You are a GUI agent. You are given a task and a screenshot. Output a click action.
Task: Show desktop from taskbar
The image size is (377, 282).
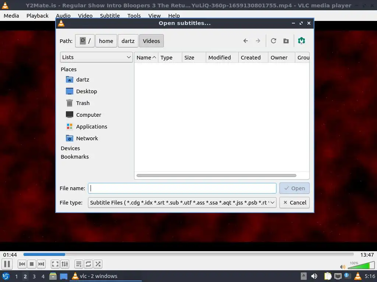coord(63,276)
